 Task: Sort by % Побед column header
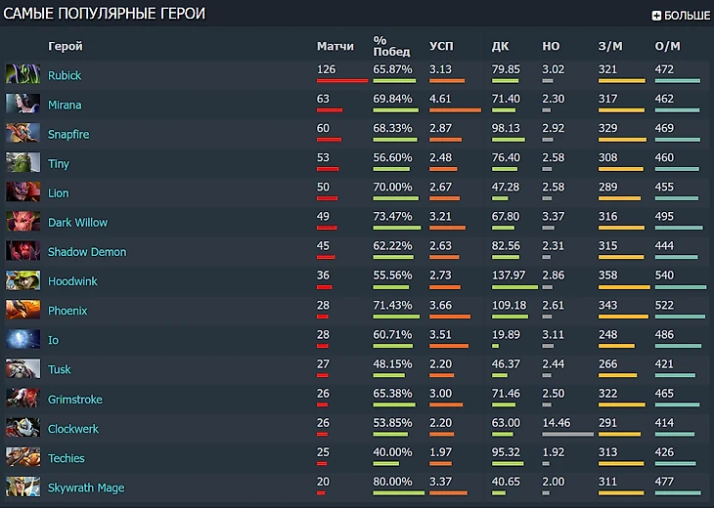(x=391, y=46)
